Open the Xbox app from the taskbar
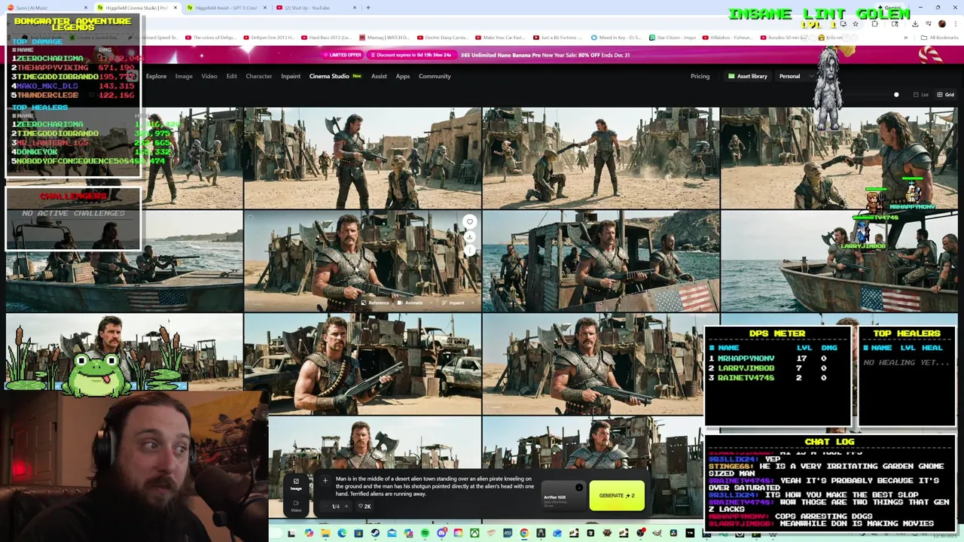The width and height of the screenshot is (964, 542). pos(474,533)
